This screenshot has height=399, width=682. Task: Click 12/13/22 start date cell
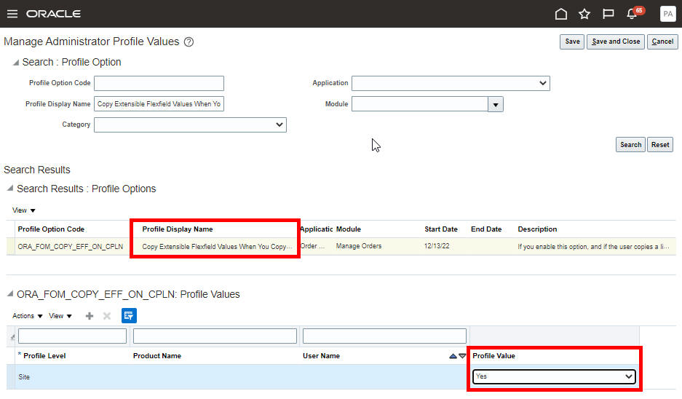[437, 246]
